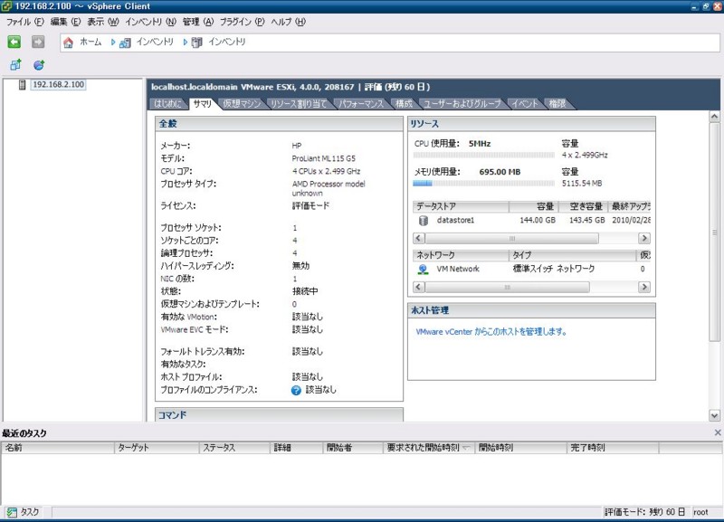The height and width of the screenshot is (522, 724).
Task: Close the Recent Tasks panel
Action: 717,432
